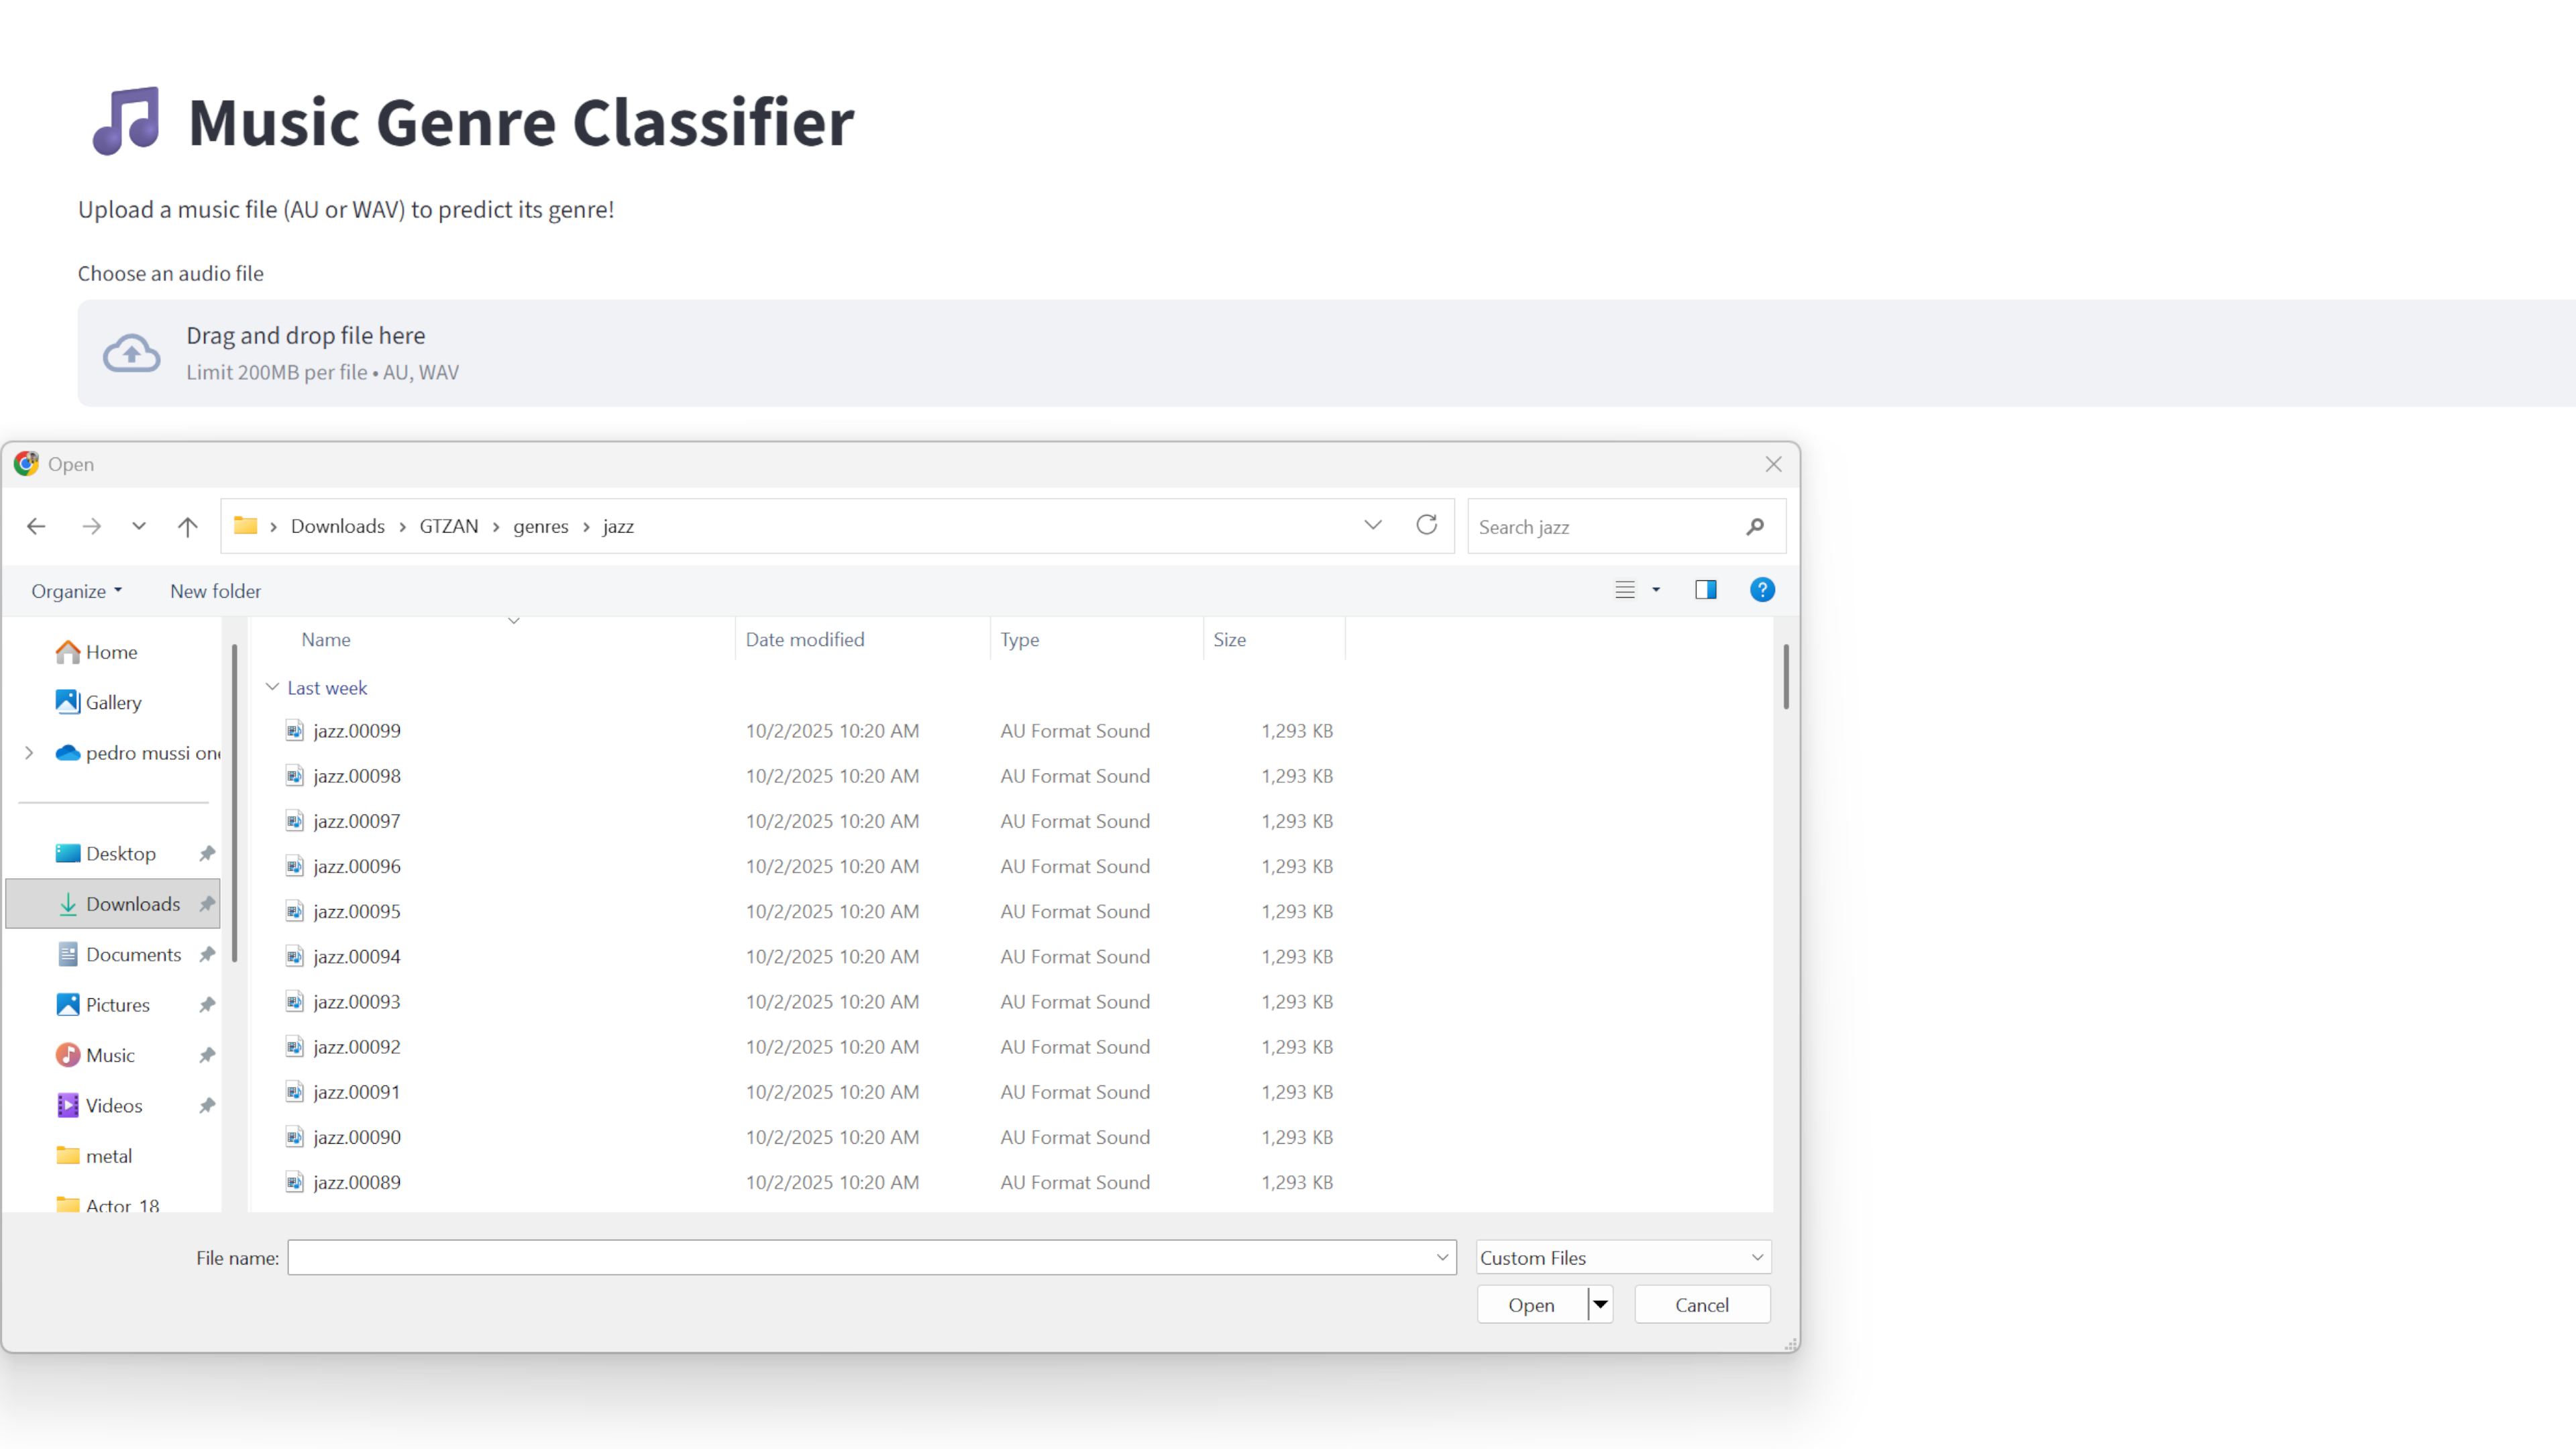Select the jazz.00095 file

(x=357, y=911)
